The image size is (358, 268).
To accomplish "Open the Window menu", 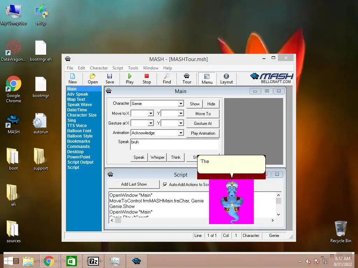I will pyautogui.click(x=150, y=68).
